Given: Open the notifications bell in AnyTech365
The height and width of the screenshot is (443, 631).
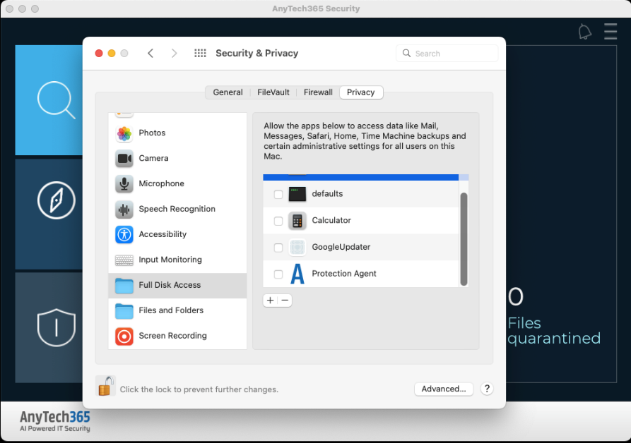Looking at the screenshot, I should click(585, 32).
